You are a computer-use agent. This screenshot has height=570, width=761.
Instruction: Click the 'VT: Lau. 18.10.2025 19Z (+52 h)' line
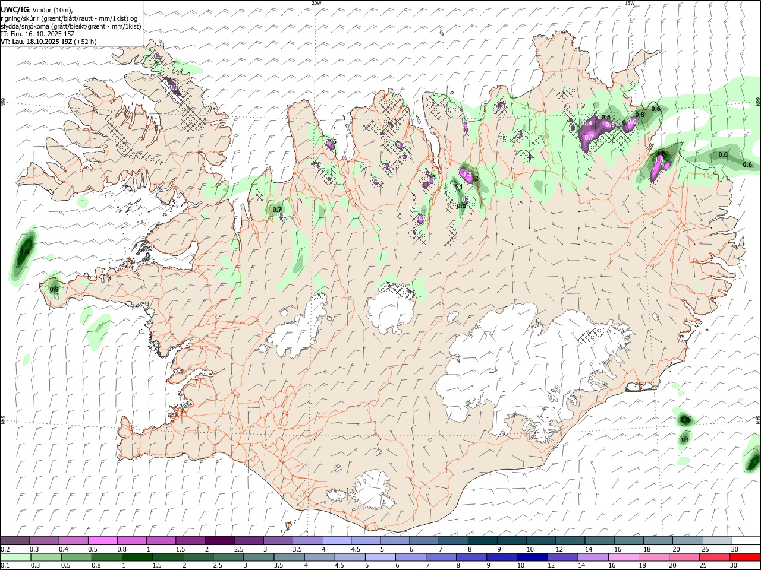pyautogui.click(x=49, y=42)
